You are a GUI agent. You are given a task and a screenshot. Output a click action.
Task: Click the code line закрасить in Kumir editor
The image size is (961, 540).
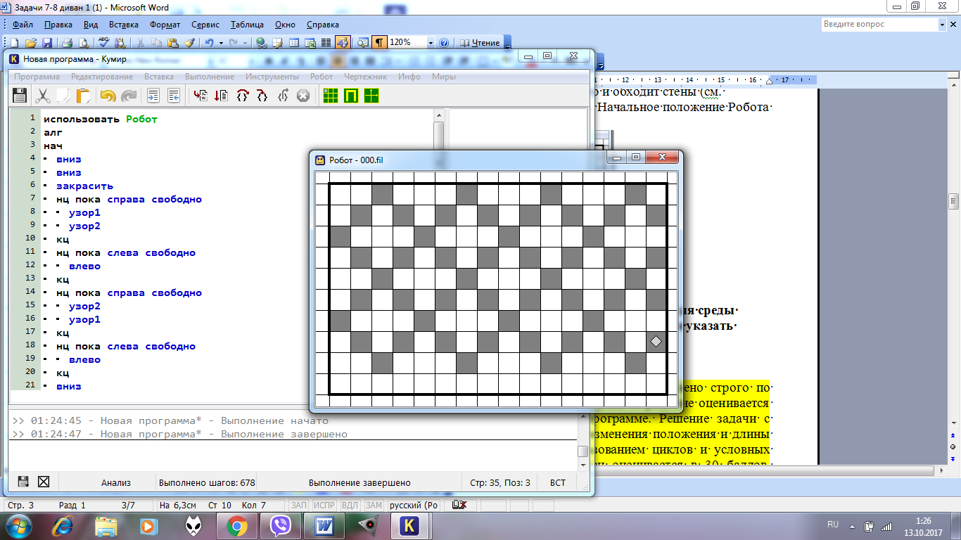pyautogui.click(x=84, y=186)
